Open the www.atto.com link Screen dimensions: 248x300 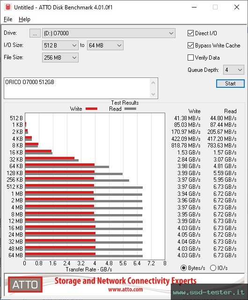click(125, 289)
